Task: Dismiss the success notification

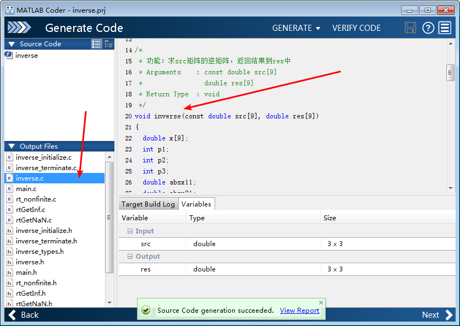Action: tap(321, 302)
